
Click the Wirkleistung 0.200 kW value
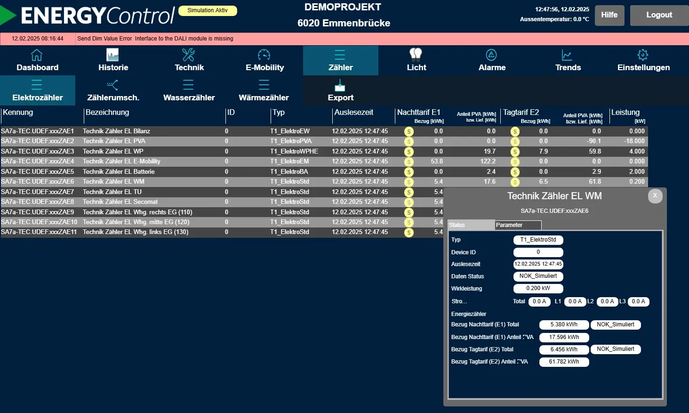pos(538,289)
